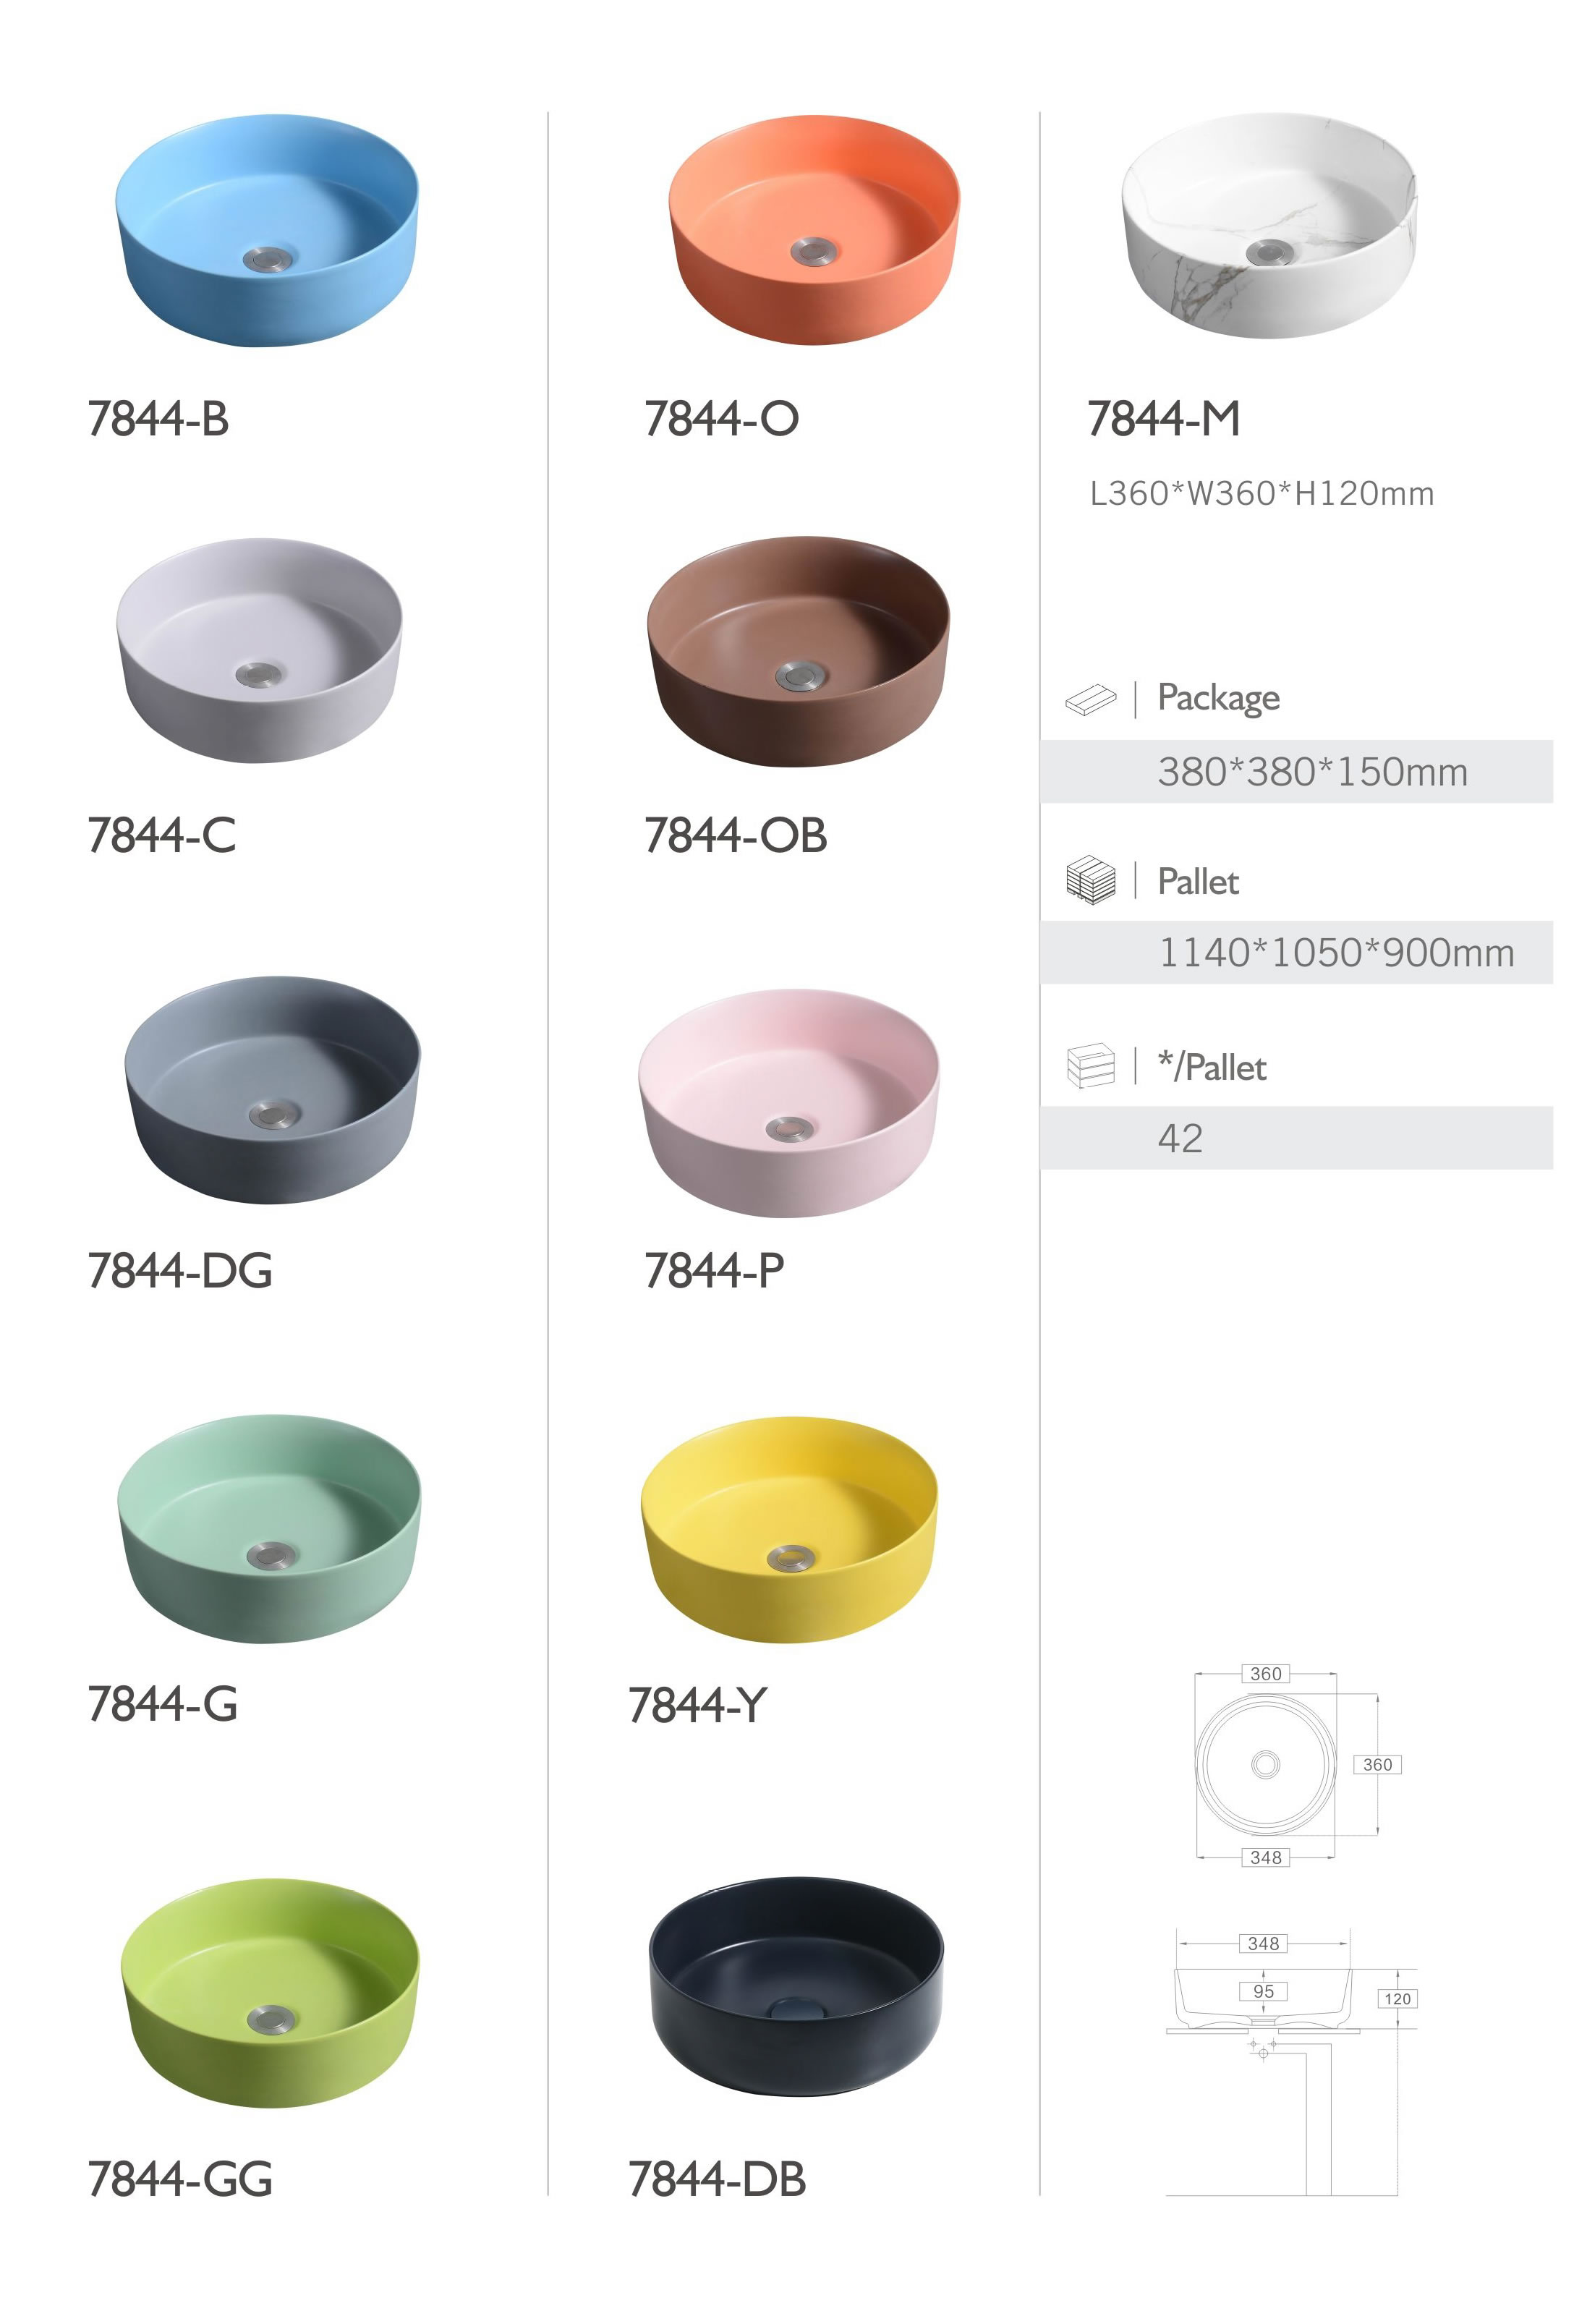Pick the pink 7844-P basin

tap(788, 1103)
